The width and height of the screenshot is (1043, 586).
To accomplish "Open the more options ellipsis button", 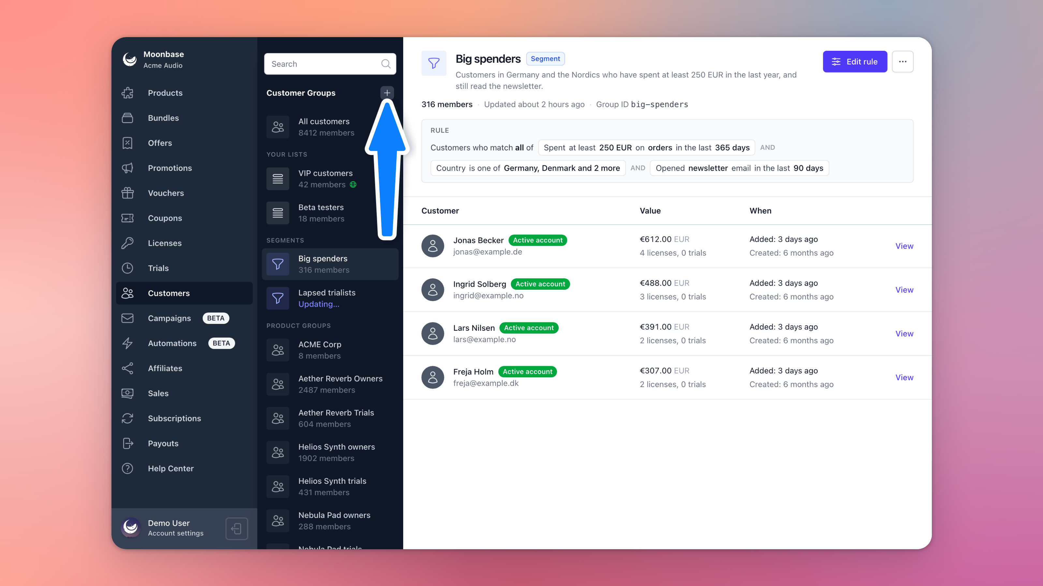I will pos(902,62).
